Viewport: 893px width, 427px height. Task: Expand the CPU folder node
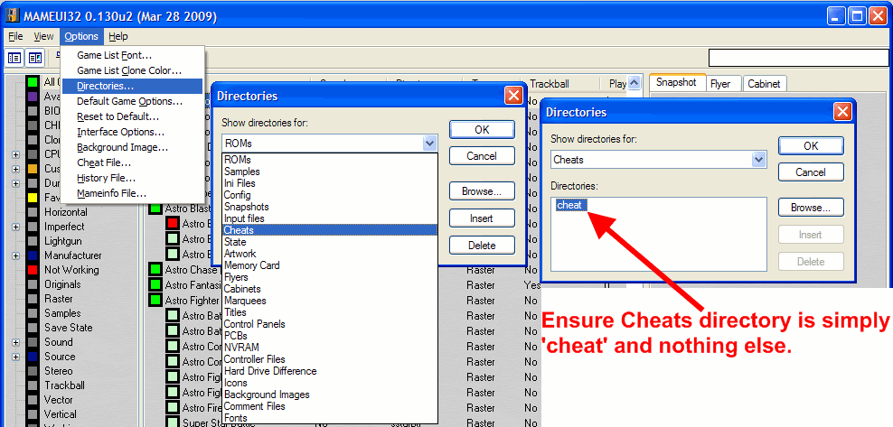16,154
